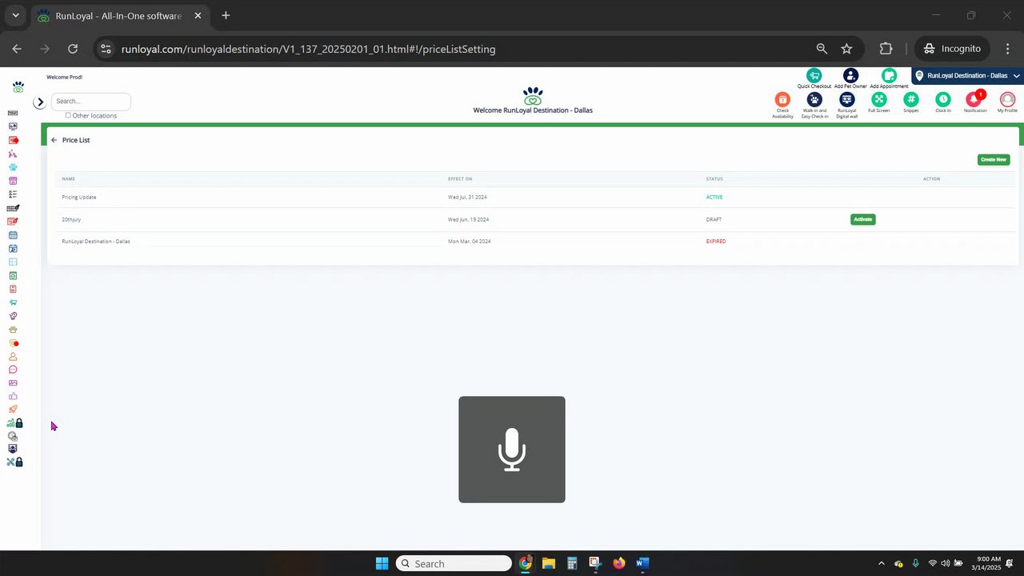Switch to RunLoyal browser tab
This screenshot has width=1024, height=576.
tap(118, 16)
